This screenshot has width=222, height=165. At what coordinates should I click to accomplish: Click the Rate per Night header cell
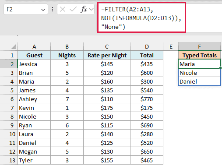(x=107, y=55)
